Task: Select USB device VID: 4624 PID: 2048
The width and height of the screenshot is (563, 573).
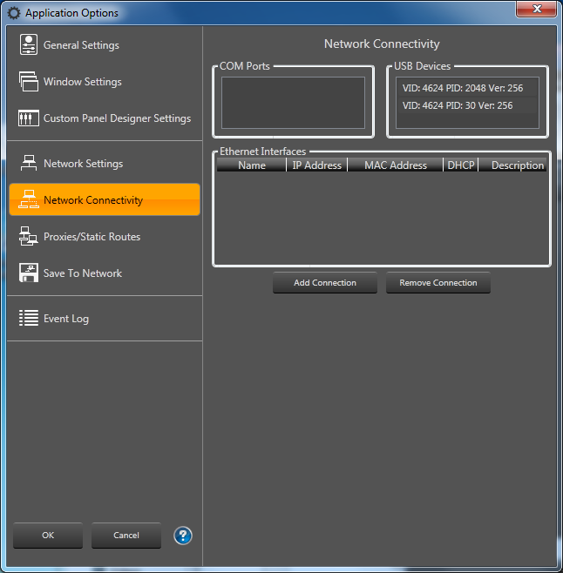Action: click(x=467, y=88)
